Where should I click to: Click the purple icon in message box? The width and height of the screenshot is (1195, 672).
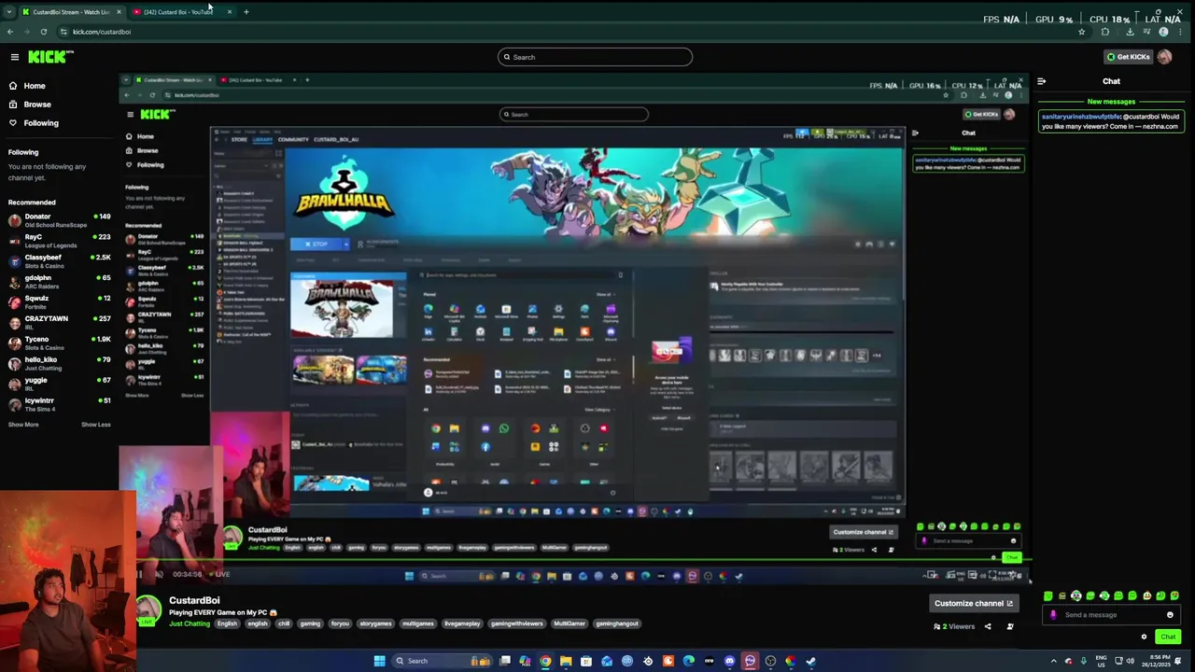(1053, 615)
